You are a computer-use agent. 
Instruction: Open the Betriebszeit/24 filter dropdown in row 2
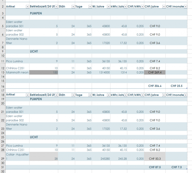click(x=56, y=7)
